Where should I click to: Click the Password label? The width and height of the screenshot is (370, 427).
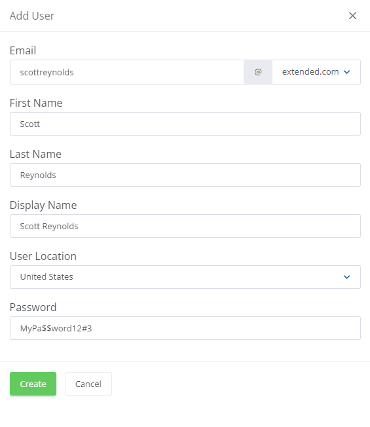click(x=33, y=307)
